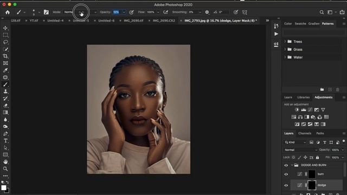
Task: Select the Rectangular Marquee tool
Action: 5,35
